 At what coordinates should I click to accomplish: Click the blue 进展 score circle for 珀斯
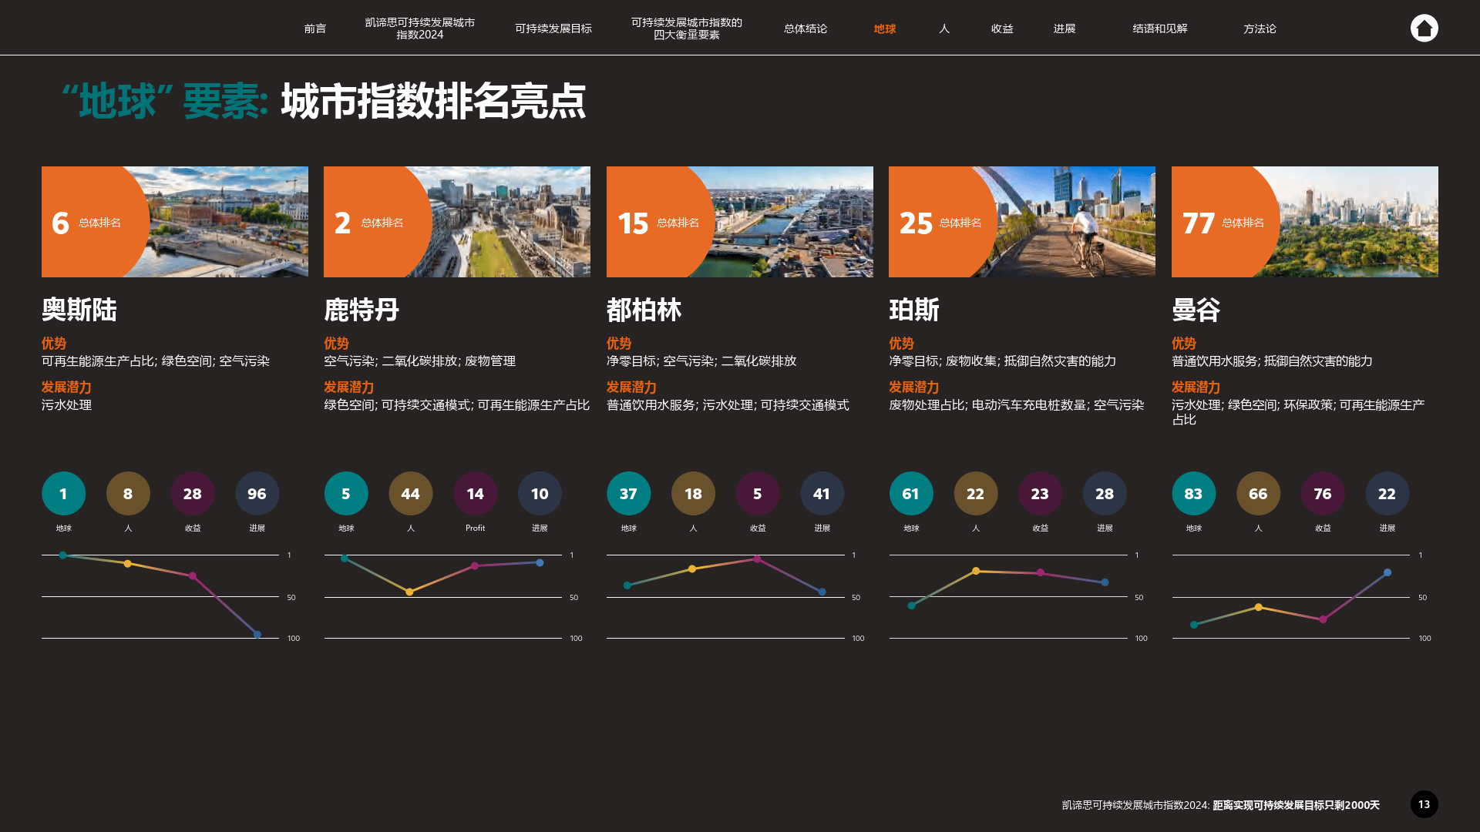pyautogui.click(x=1104, y=494)
